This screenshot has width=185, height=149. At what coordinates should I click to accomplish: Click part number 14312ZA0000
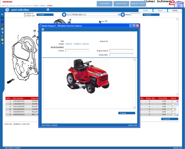pos(19,109)
